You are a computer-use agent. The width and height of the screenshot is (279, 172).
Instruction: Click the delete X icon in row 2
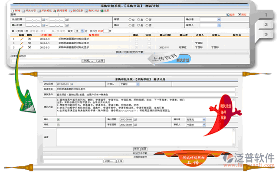coord(30,43)
